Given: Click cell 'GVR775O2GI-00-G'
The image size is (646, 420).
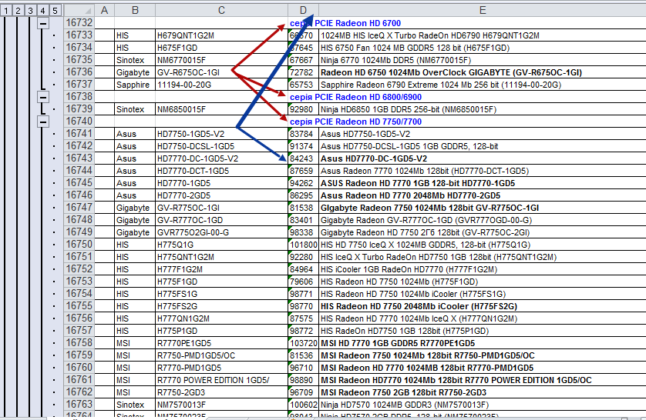Looking at the screenshot, I should pos(222,232).
